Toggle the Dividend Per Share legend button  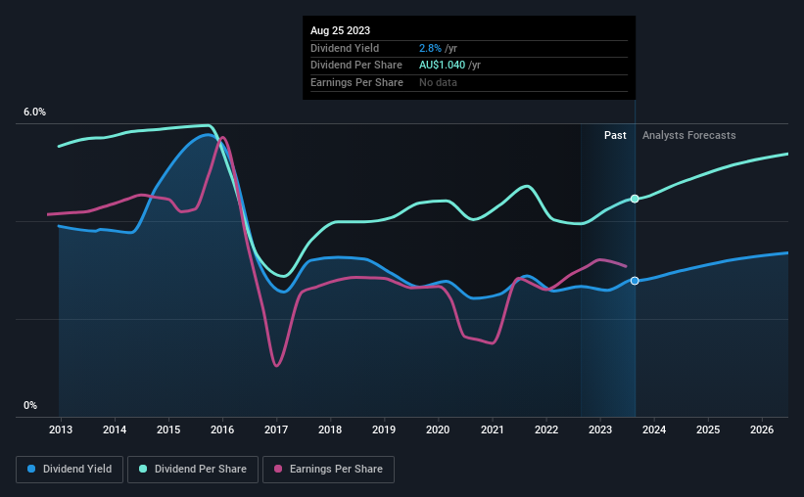193,470
